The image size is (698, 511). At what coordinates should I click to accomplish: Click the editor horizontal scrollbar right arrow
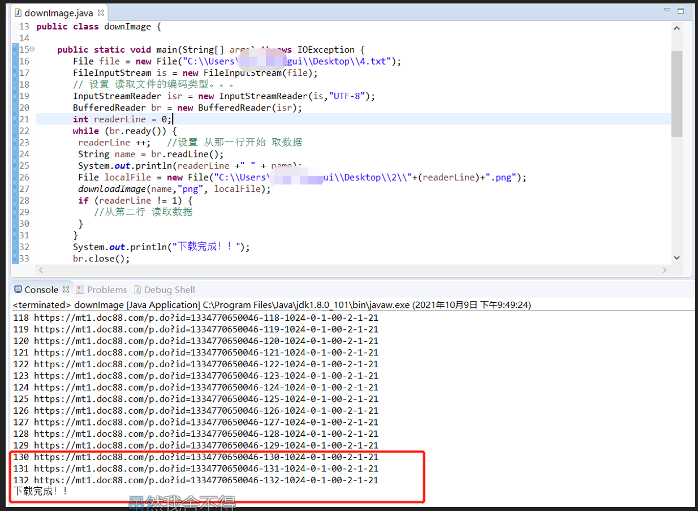click(665, 270)
